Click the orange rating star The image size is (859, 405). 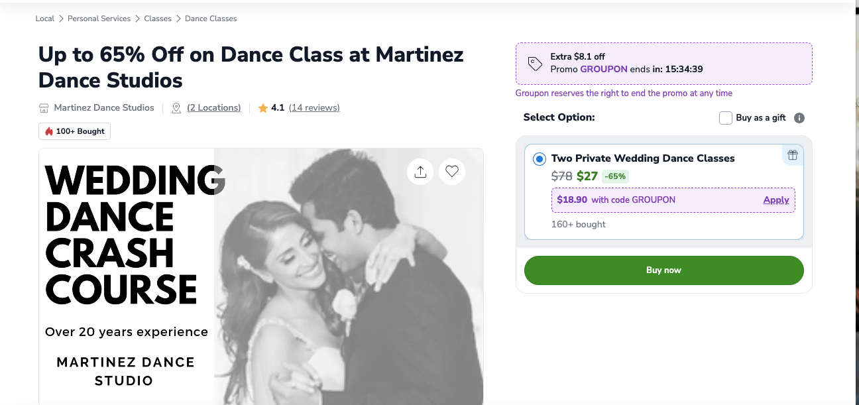tap(263, 108)
